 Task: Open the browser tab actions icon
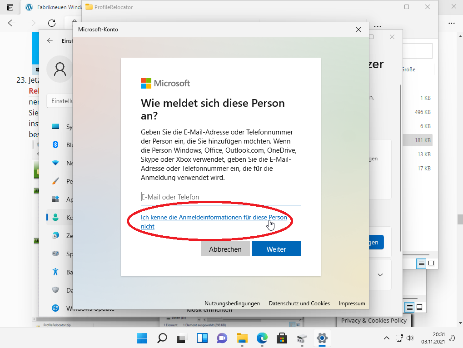point(10,7)
